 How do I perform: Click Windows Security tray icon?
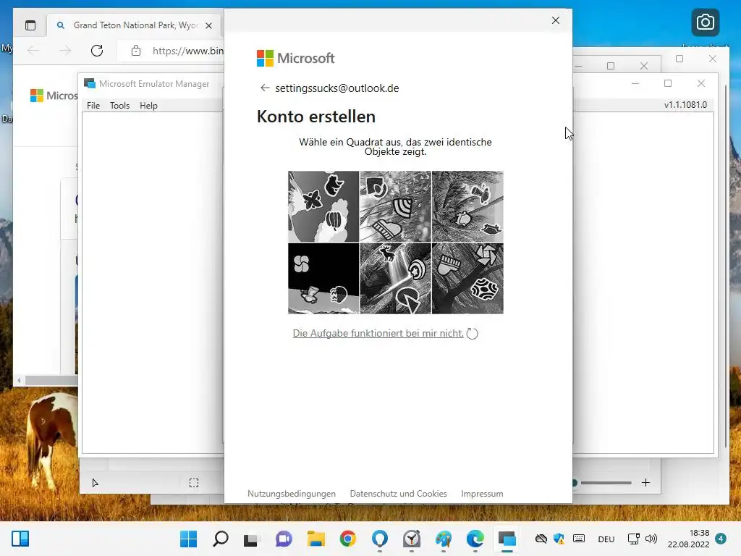pyautogui.click(x=559, y=539)
